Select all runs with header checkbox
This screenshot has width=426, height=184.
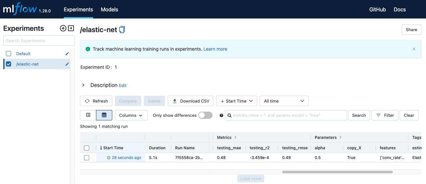87,148
